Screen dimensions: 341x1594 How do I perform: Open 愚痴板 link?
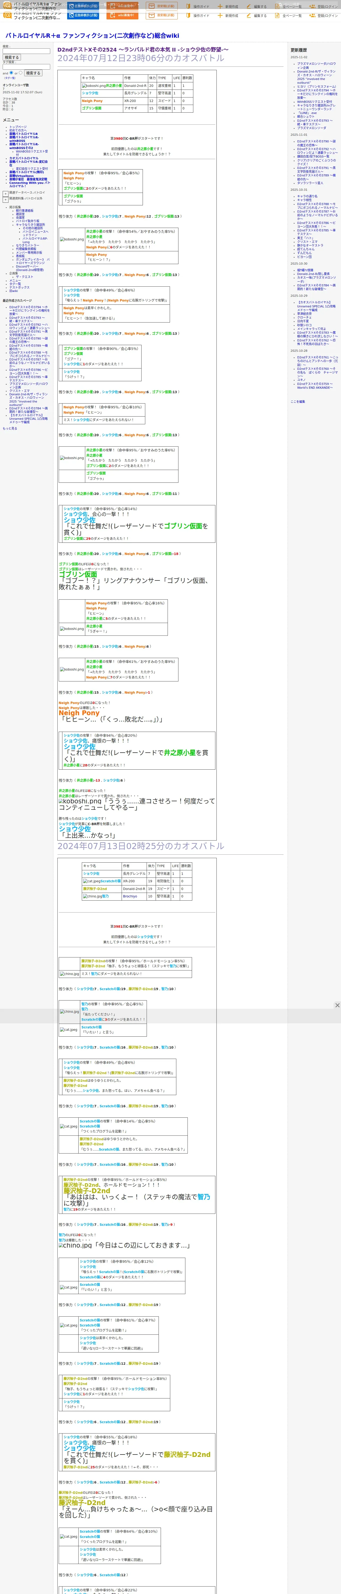click(x=20, y=256)
